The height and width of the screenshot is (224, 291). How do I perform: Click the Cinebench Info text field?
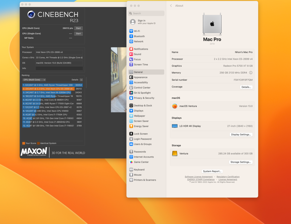point(59,68)
